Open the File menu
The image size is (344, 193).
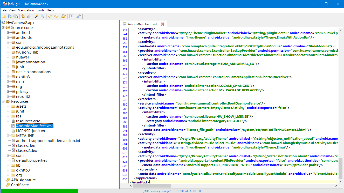click(4, 10)
